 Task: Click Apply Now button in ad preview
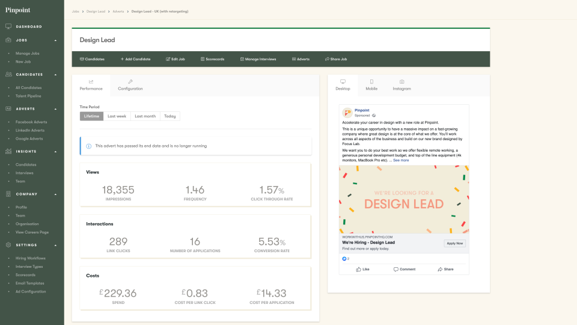pyautogui.click(x=454, y=243)
